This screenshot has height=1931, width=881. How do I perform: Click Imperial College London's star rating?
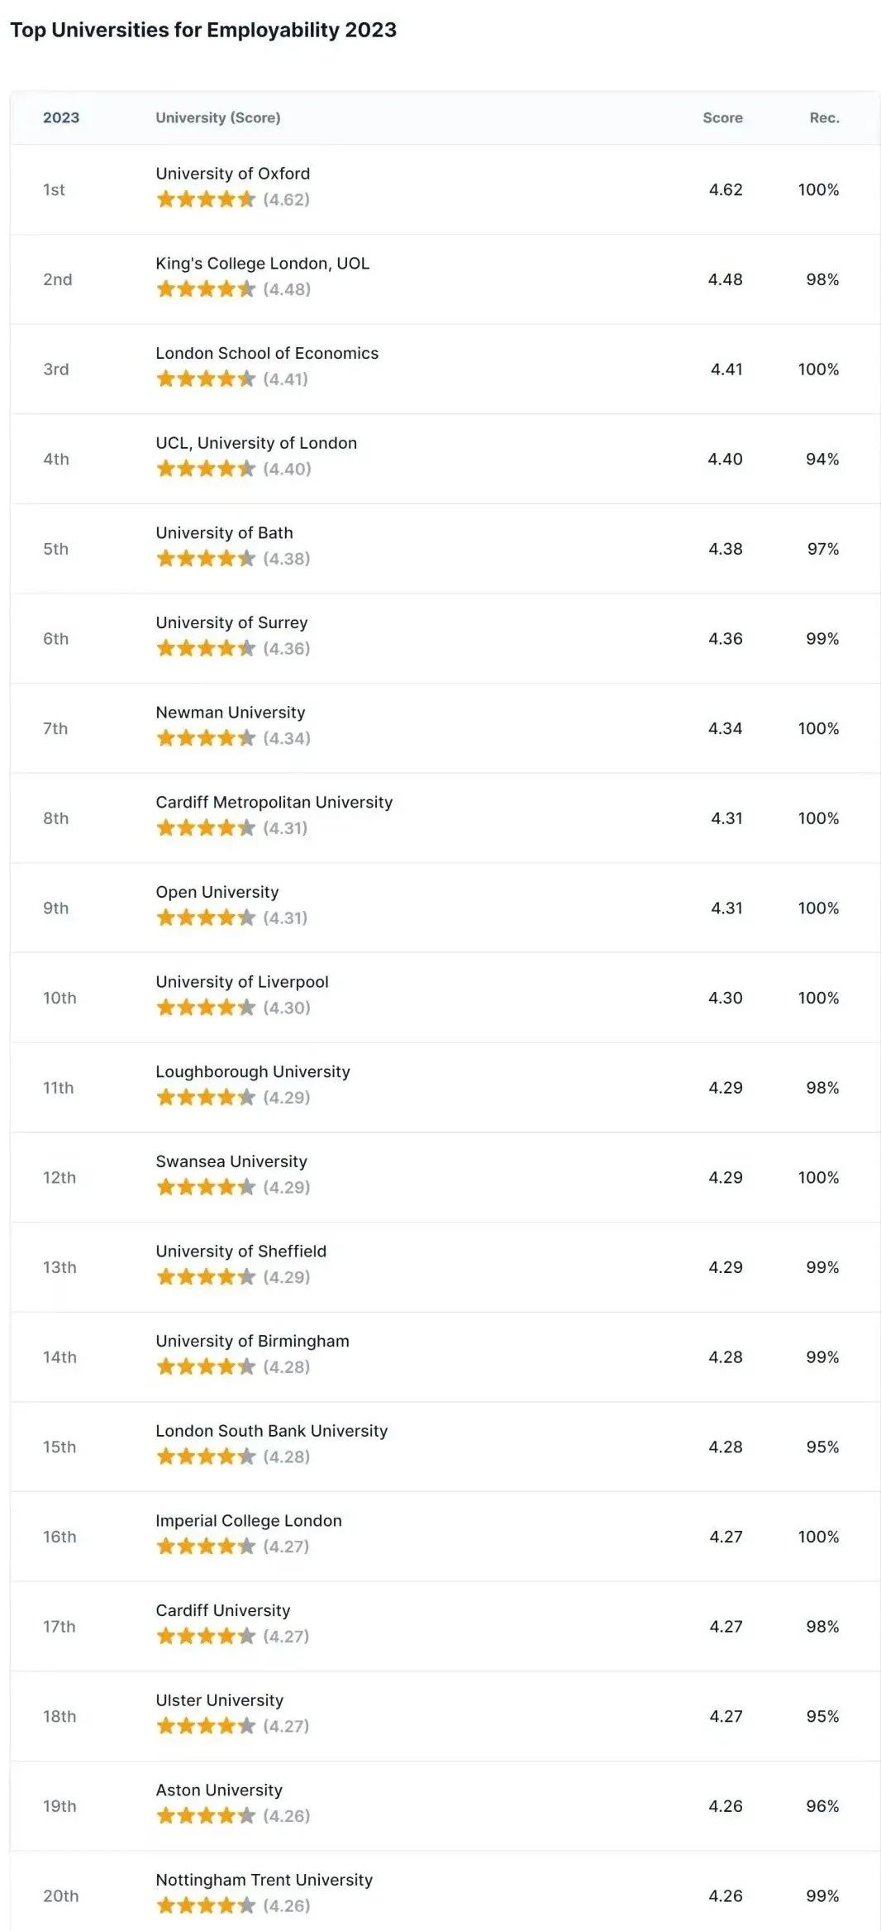[206, 1547]
